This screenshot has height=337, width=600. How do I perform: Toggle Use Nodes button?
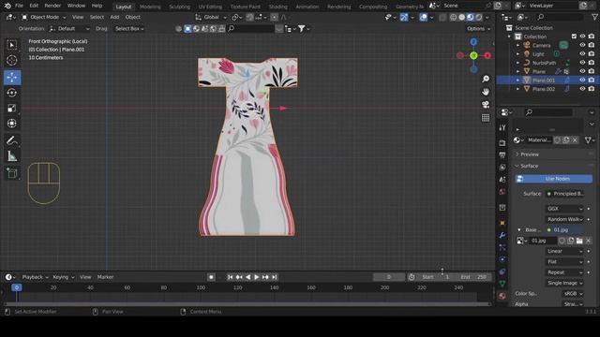(554, 179)
